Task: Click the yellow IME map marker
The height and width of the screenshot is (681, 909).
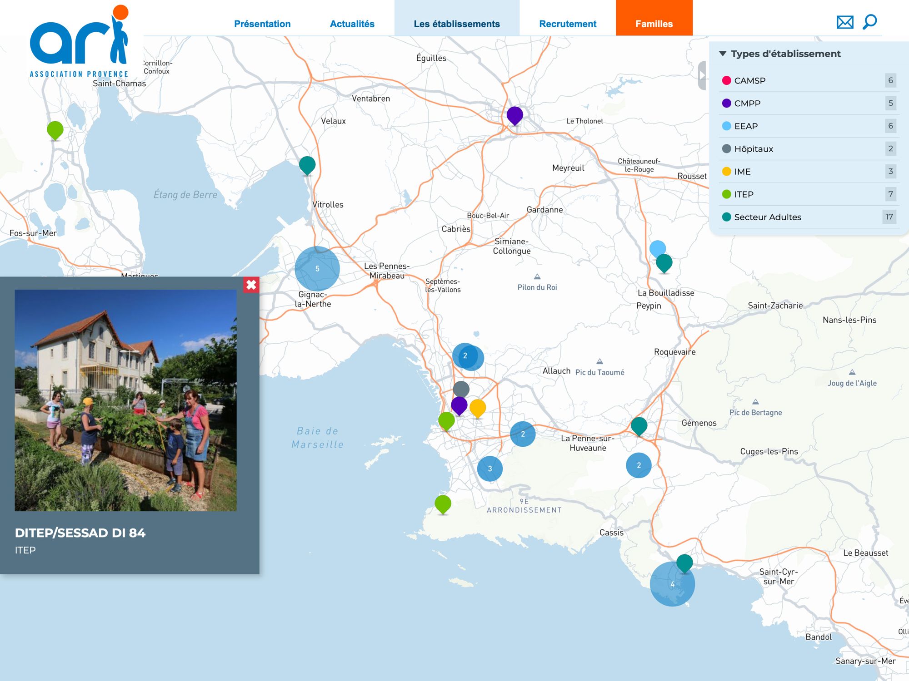Action: [x=477, y=407]
